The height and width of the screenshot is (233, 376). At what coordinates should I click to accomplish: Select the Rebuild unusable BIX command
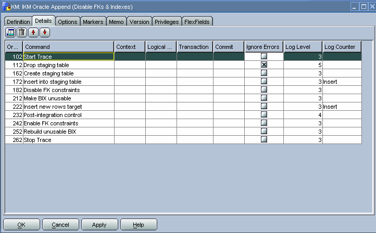(69, 132)
